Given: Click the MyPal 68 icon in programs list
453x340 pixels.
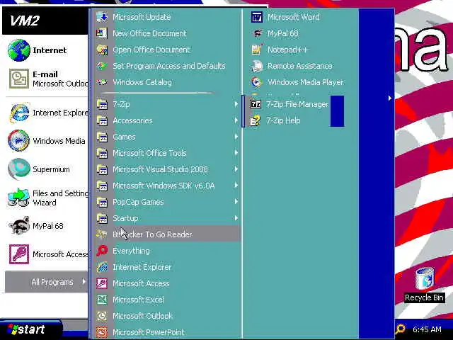Looking at the screenshot, I should pyautogui.click(x=256, y=33).
